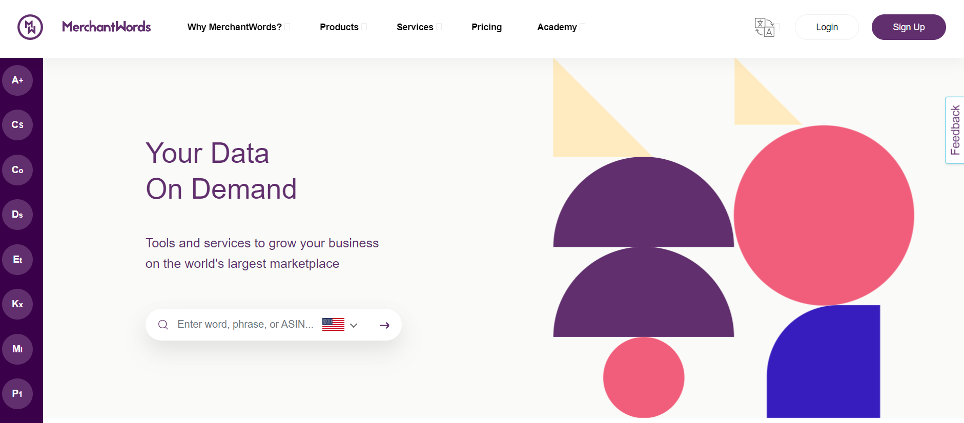Image resolution: width=964 pixels, height=423 pixels.
Task: Expand the US flag marketplace dropdown
Action: click(340, 325)
